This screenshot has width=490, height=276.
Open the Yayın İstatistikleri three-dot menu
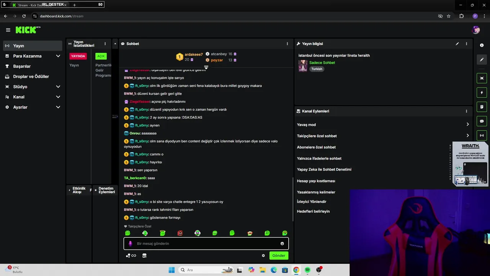pyautogui.click(x=105, y=44)
